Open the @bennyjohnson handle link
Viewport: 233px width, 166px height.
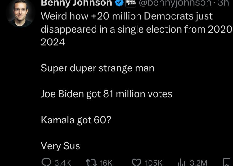175,3
